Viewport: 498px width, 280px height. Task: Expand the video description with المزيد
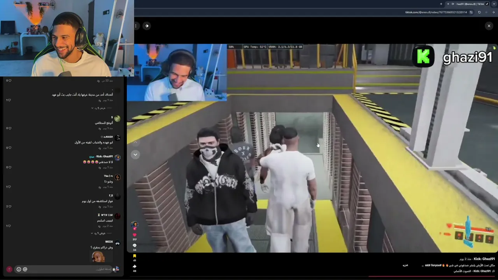click(405, 265)
